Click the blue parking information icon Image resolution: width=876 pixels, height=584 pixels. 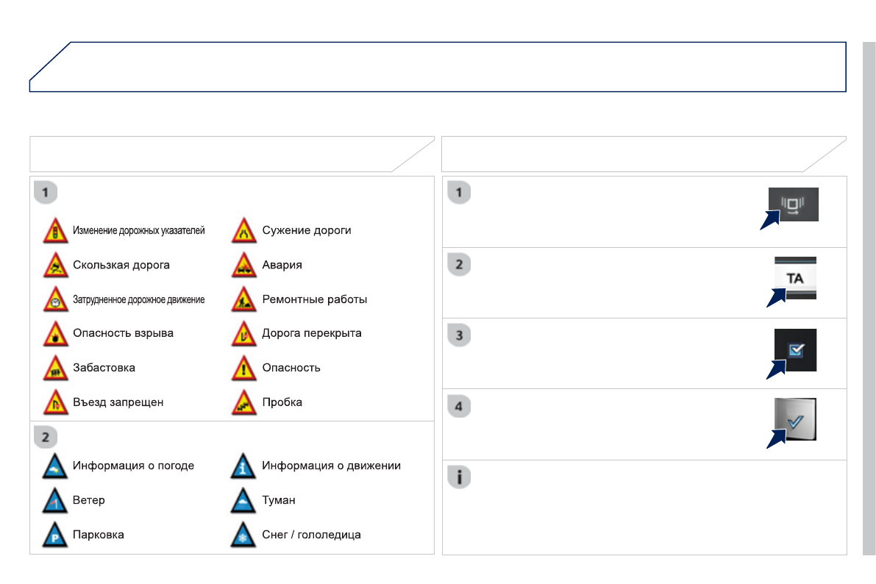(x=55, y=535)
